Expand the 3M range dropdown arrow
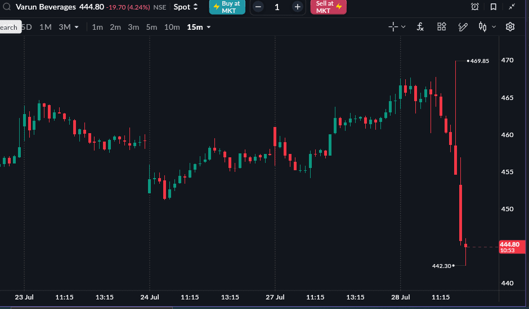Image resolution: width=529 pixels, height=309 pixels. pyautogui.click(x=77, y=27)
